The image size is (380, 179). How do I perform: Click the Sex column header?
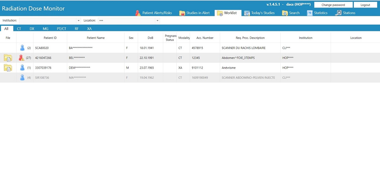(x=131, y=38)
